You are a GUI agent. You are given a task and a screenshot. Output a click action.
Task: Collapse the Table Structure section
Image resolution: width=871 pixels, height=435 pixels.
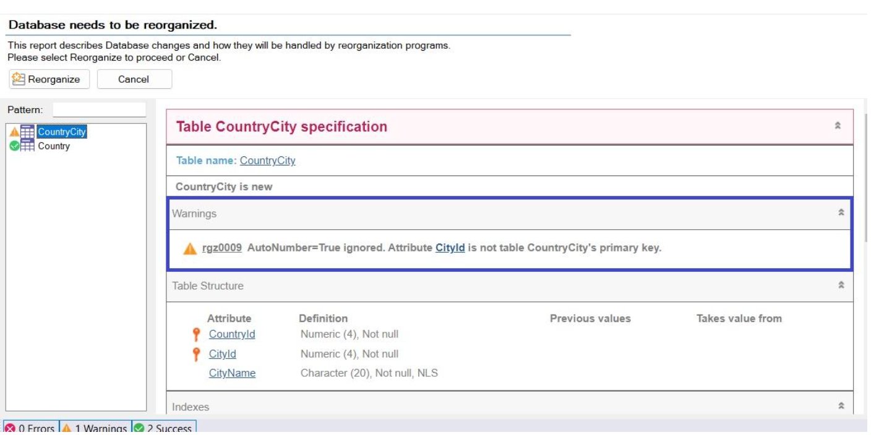(x=841, y=285)
